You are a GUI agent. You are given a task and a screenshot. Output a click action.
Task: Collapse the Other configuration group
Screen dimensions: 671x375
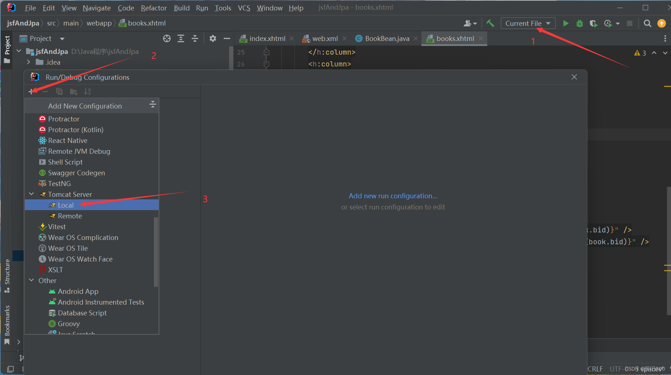pyautogui.click(x=32, y=280)
